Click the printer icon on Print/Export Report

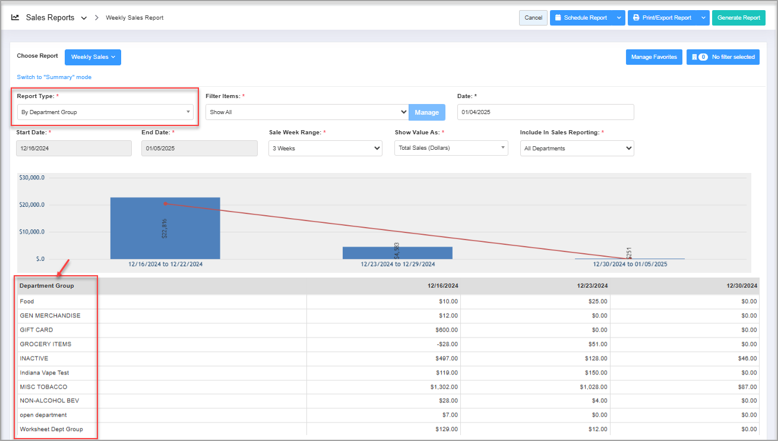point(637,18)
